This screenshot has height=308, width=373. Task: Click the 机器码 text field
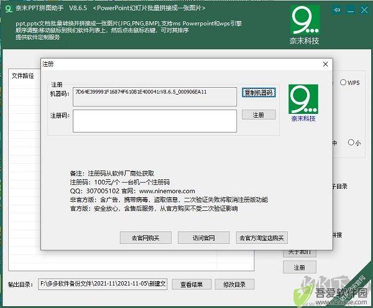155,96
